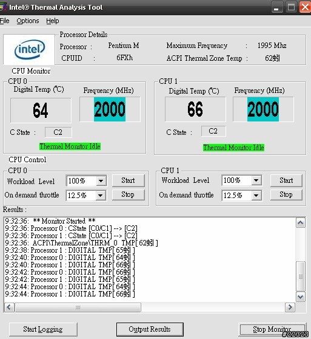Start the CPU 1 workload
The height and width of the screenshot is (339, 311).
click(x=286, y=180)
